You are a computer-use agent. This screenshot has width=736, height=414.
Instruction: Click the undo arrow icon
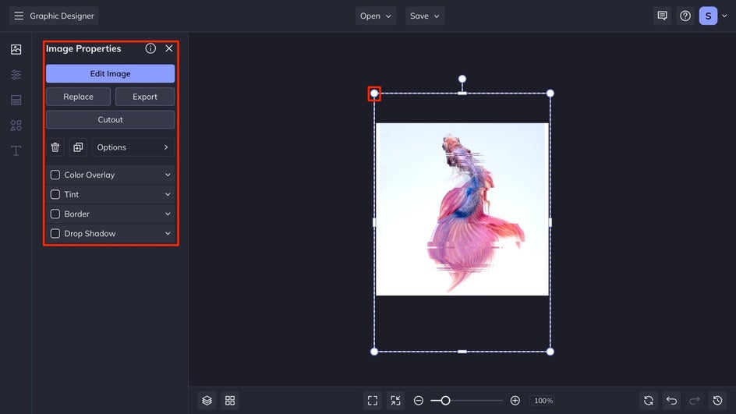[x=671, y=400]
